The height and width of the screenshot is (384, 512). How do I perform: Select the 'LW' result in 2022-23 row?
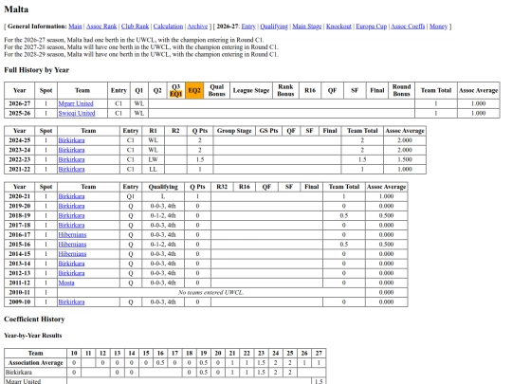pos(153,159)
